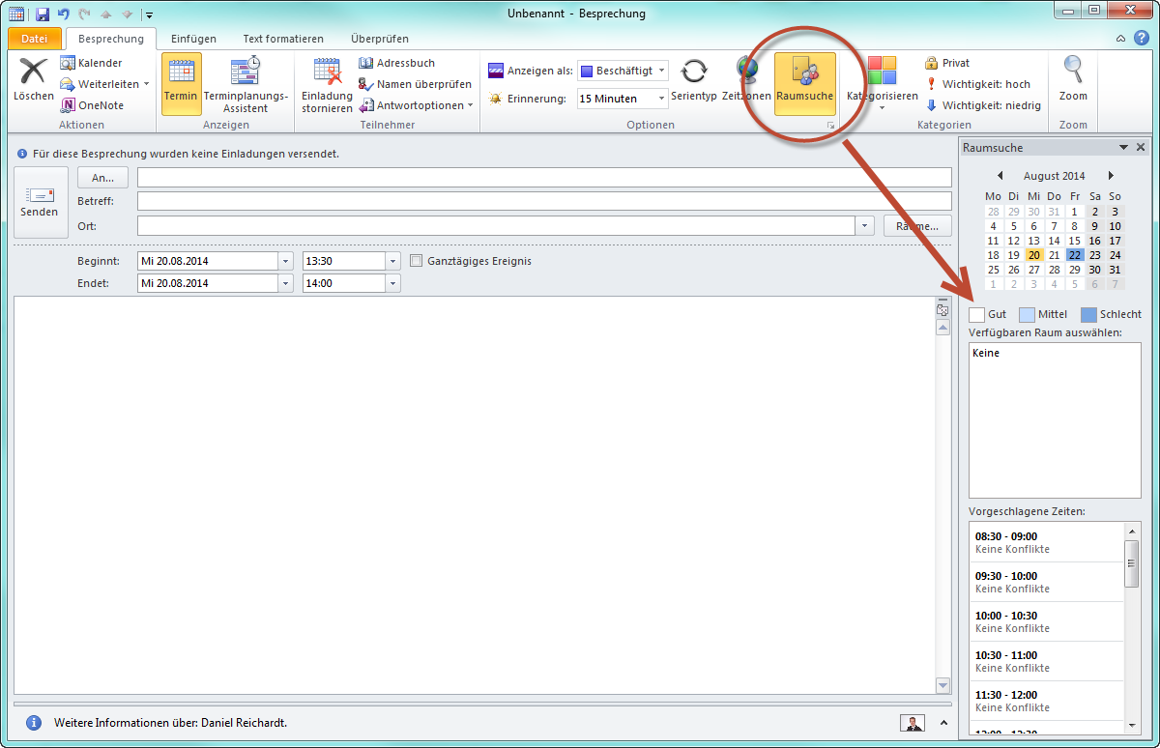Screen dimensions: 1160x748
Task: Click the info icon beside Weitere Informationen
Action: click(x=34, y=723)
